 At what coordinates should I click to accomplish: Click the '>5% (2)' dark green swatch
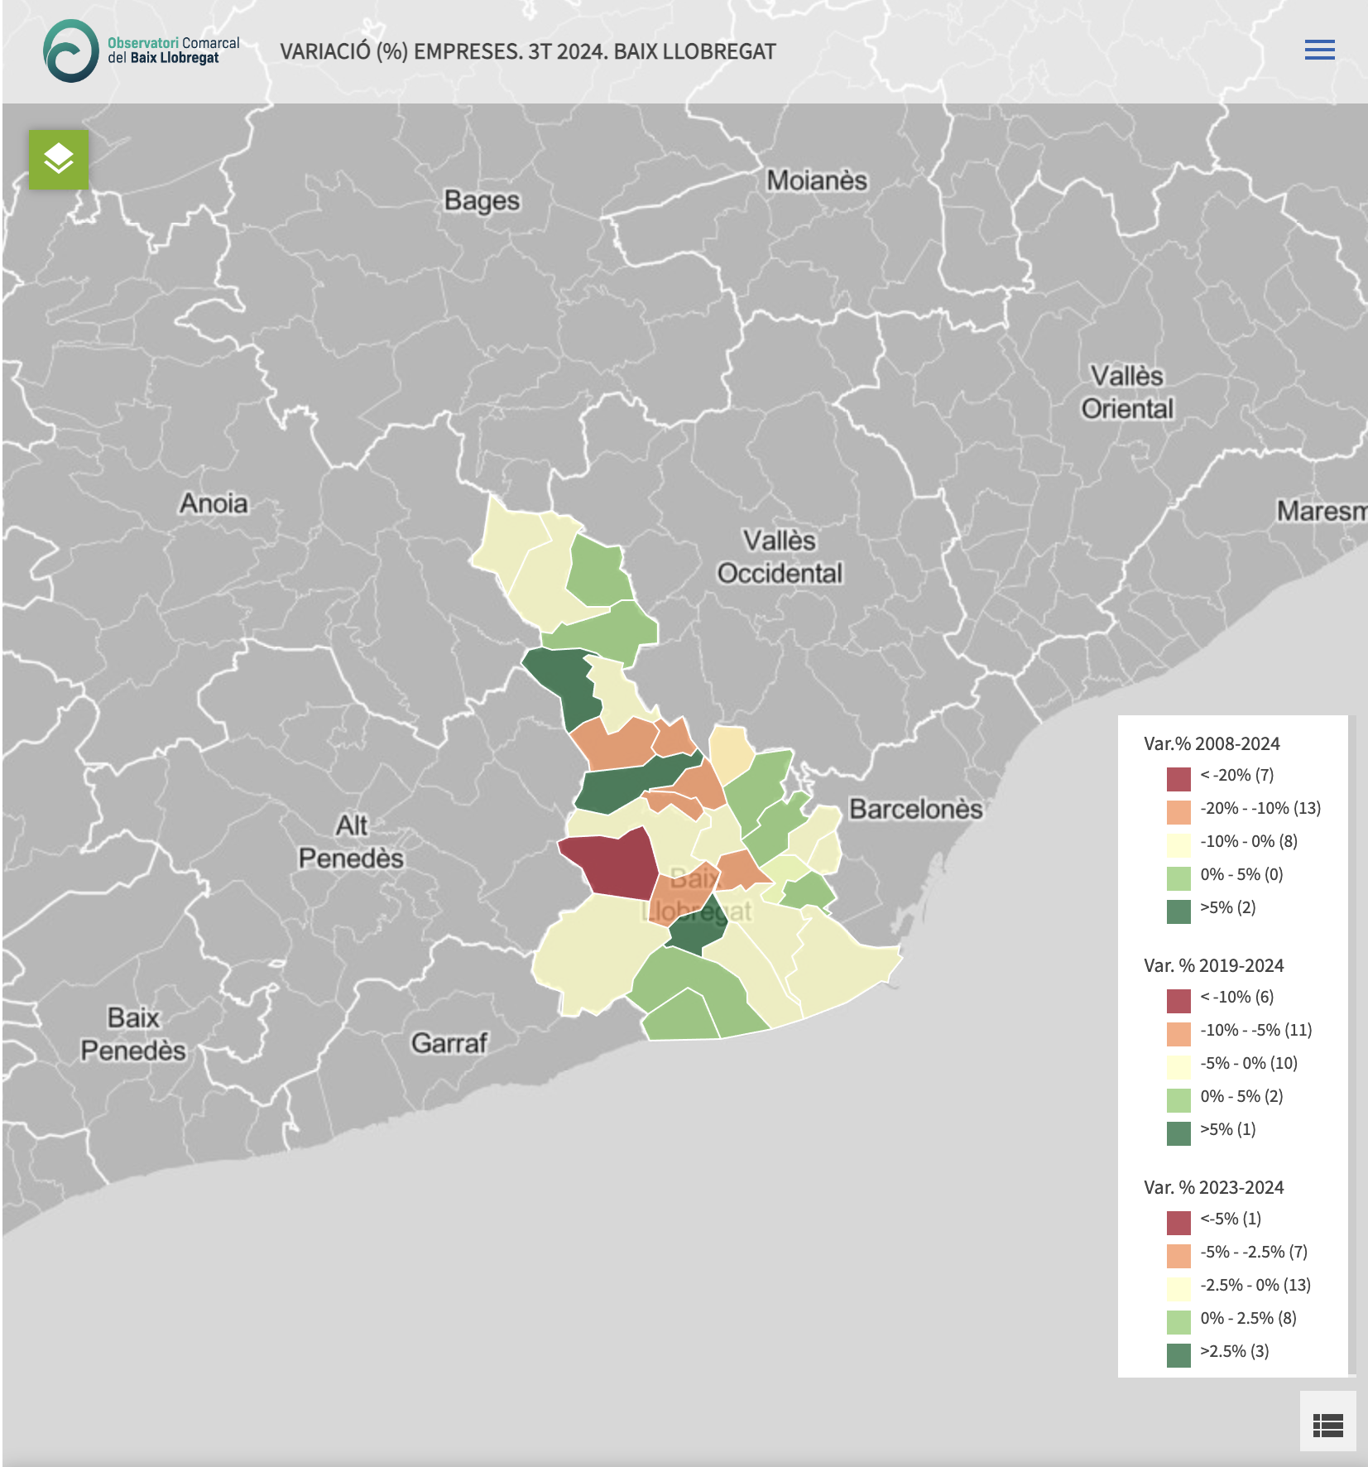pos(1178,911)
